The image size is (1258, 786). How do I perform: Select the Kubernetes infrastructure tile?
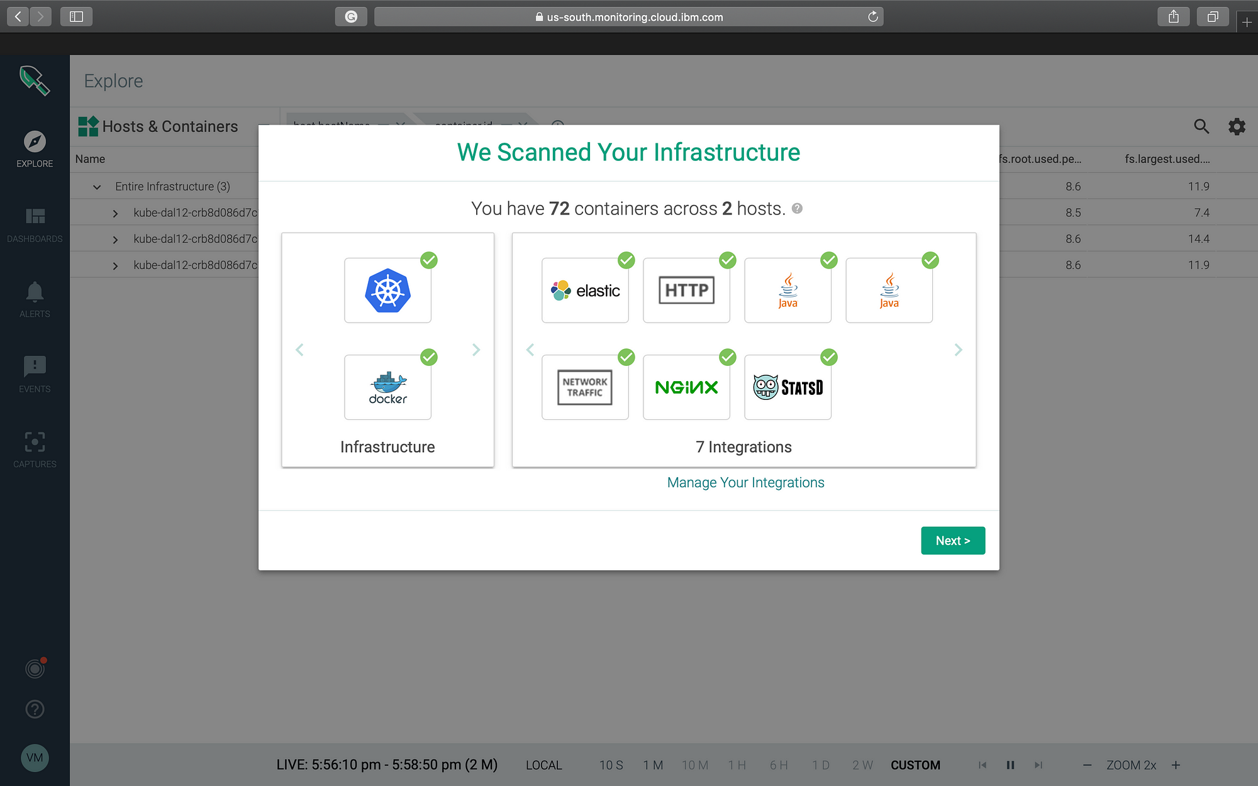click(387, 291)
